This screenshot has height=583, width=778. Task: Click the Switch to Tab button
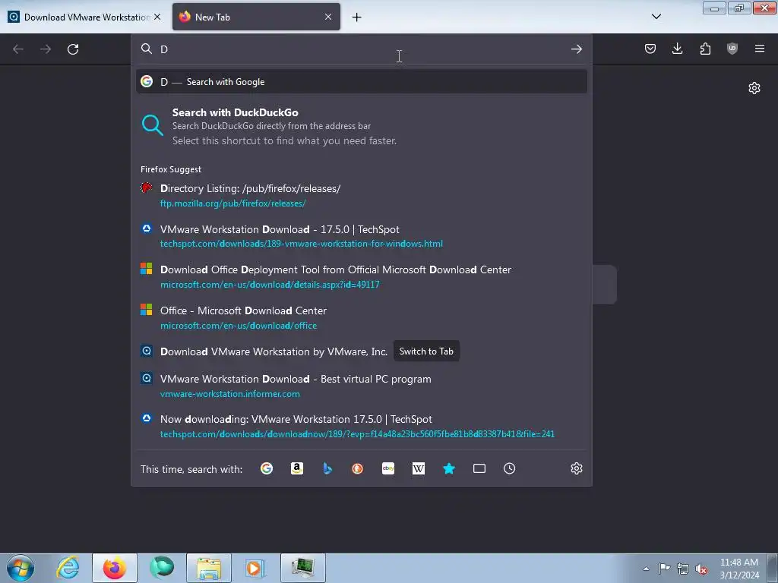(426, 351)
